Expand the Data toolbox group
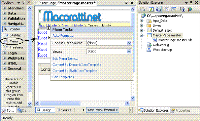200x121 pixels. coord(4,13)
